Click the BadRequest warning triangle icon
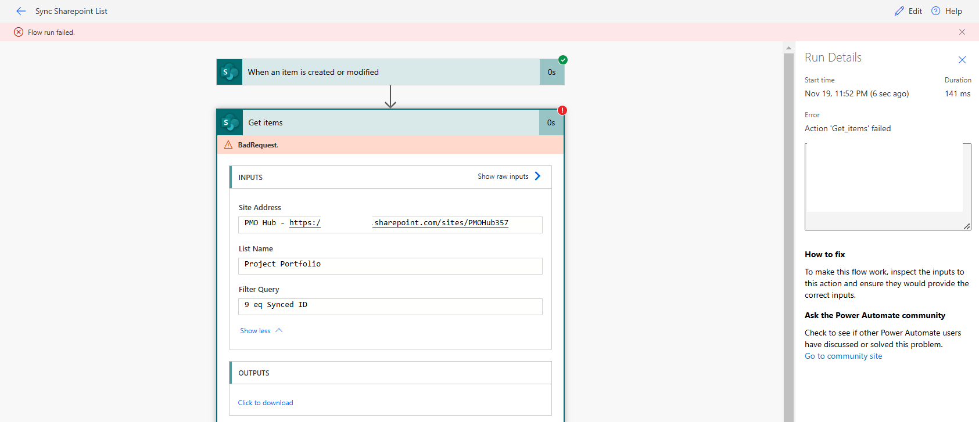Viewport: 979px width, 422px height. (228, 145)
